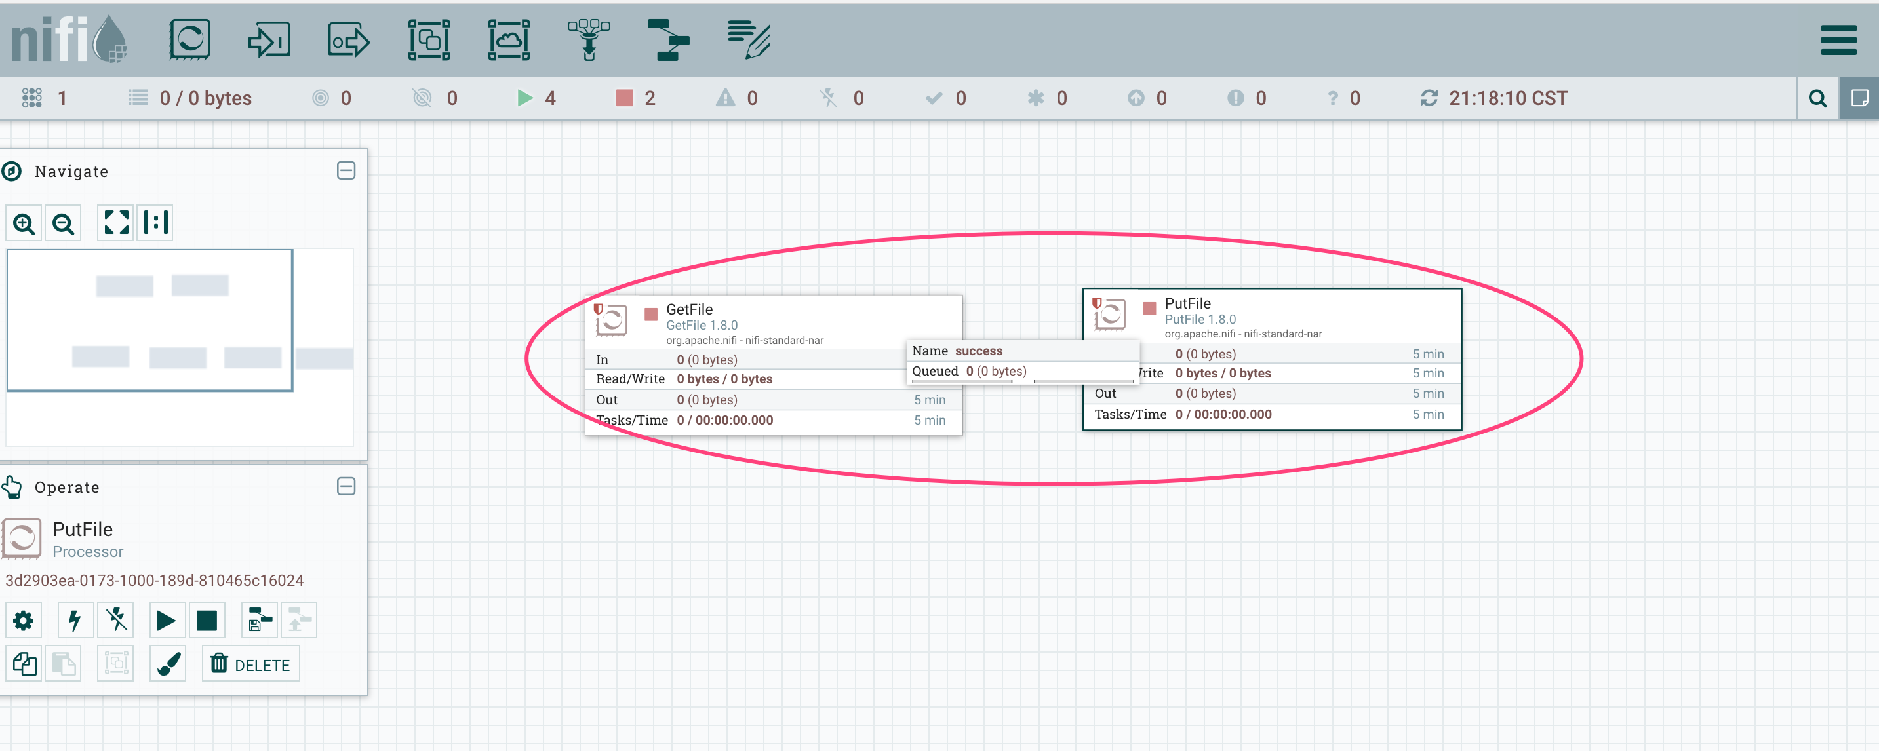
Task: Click the group icon in Operate
Action: [116, 663]
